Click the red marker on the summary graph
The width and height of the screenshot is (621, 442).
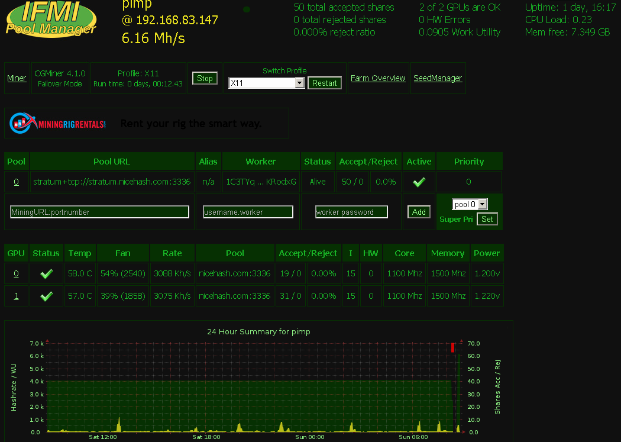pyautogui.click(x=452, y=347)
